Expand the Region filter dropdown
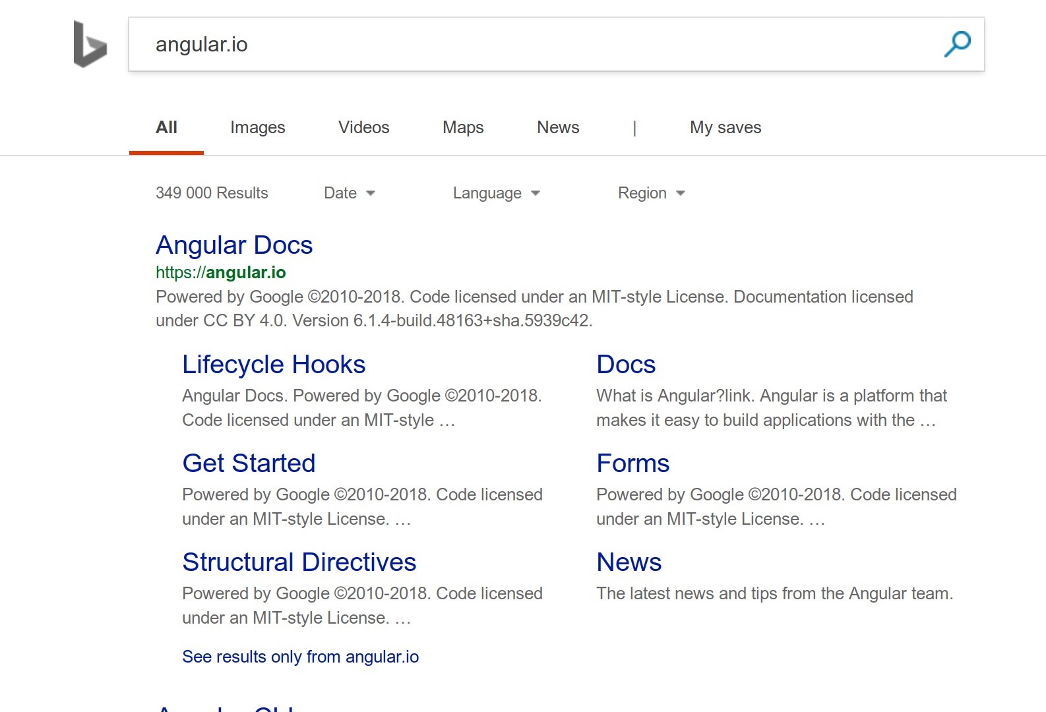This screenshot has height=712, width=1046. pos(651,193)
